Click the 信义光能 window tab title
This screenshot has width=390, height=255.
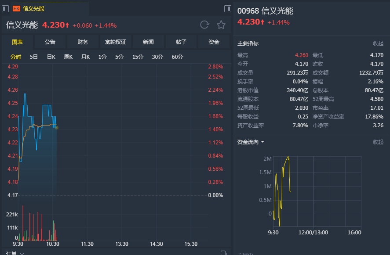pyautogui.click(x=33, y=9)
